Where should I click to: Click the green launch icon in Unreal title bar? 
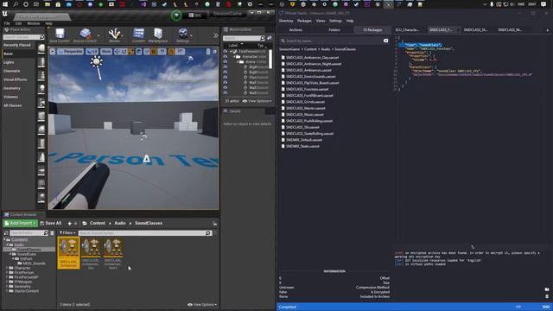(176, 15)
